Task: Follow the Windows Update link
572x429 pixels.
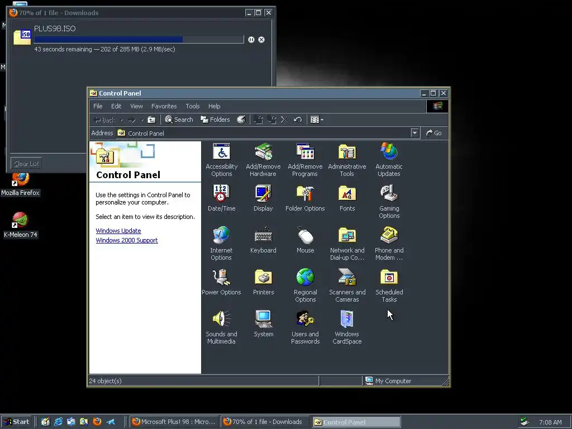Action: point(118,231)
